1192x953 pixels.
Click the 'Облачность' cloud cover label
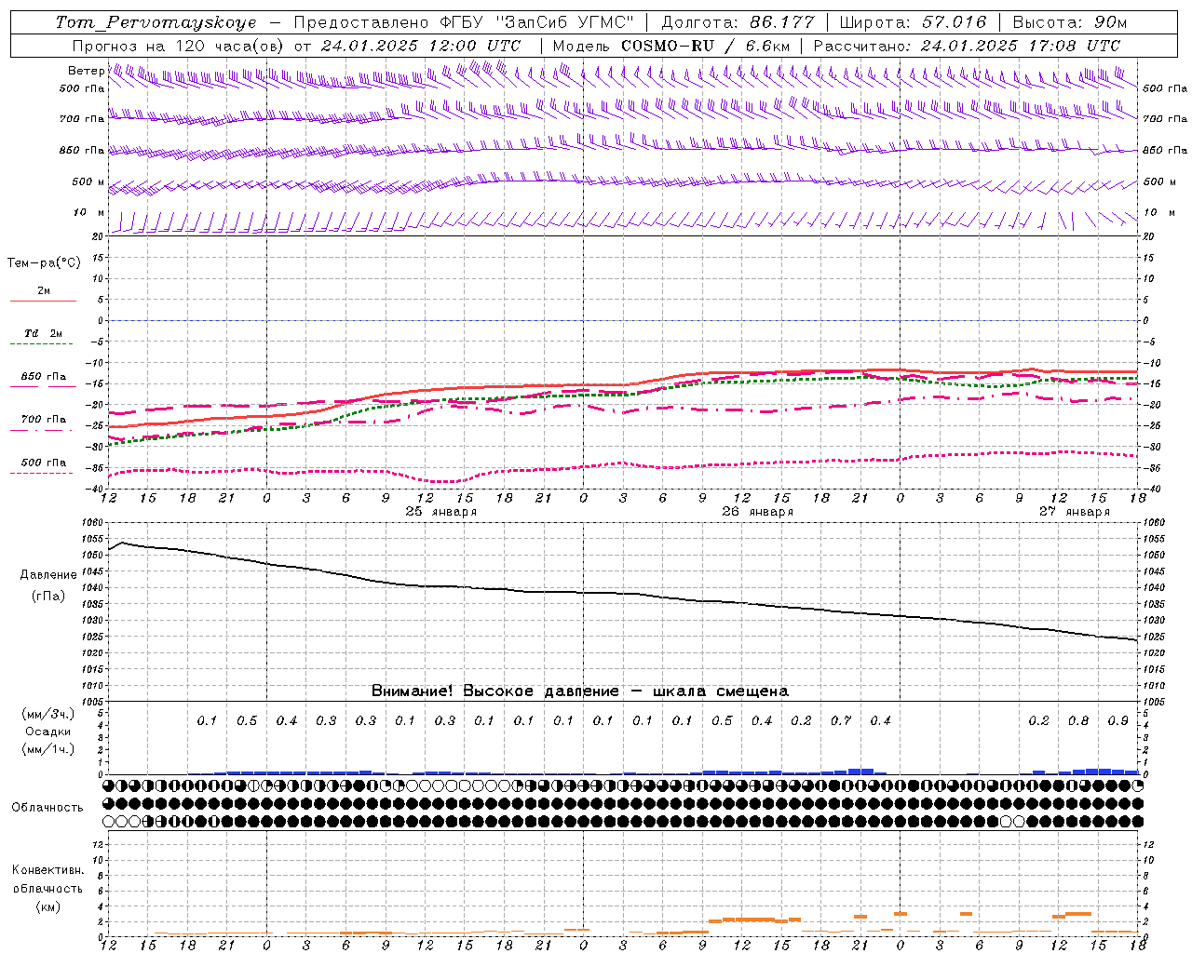point(47,808)
